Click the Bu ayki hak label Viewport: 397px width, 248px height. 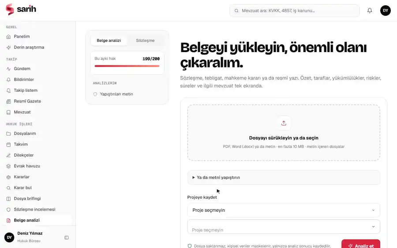click(x=105, y=59)
